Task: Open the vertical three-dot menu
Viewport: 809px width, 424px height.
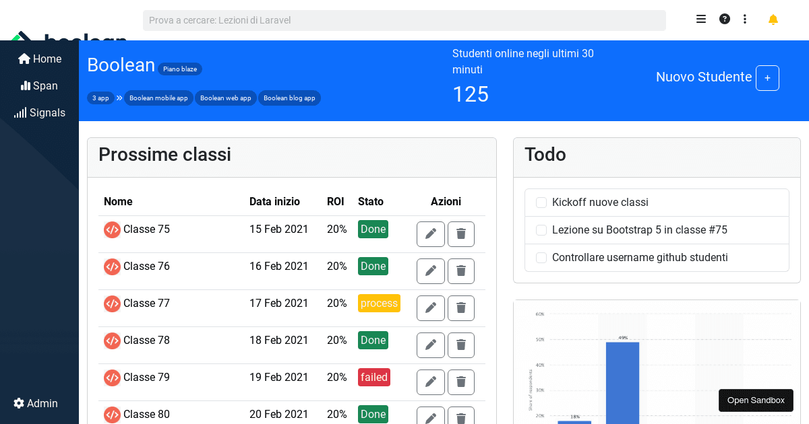Action: pos(745,19)
